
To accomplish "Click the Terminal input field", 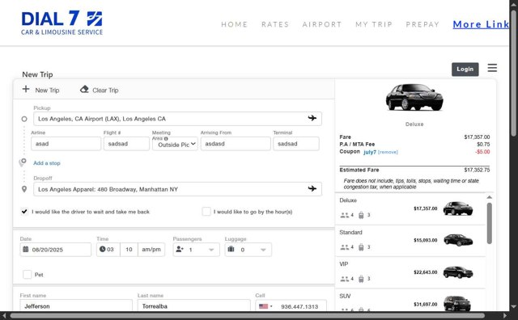I will click(296, 144).
